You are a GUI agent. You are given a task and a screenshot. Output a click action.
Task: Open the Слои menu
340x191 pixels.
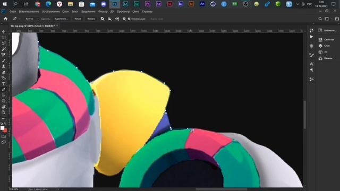click(x=65, y=12)
